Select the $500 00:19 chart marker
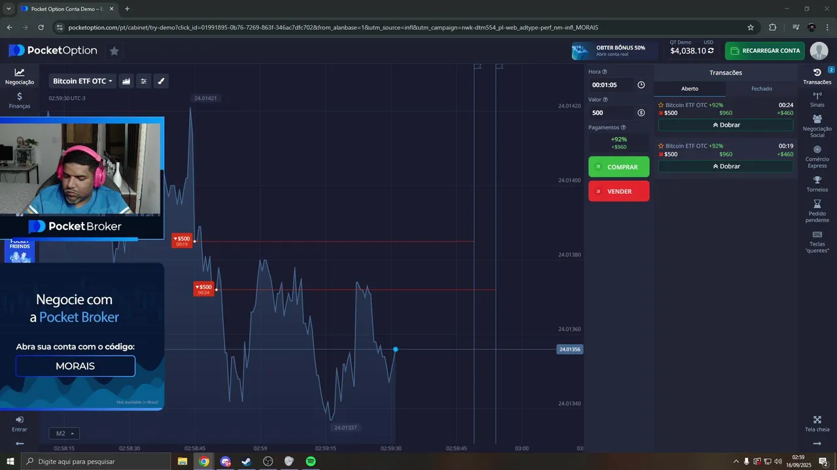This screenshot has width=837, height=470. click(x=182, y=240)
